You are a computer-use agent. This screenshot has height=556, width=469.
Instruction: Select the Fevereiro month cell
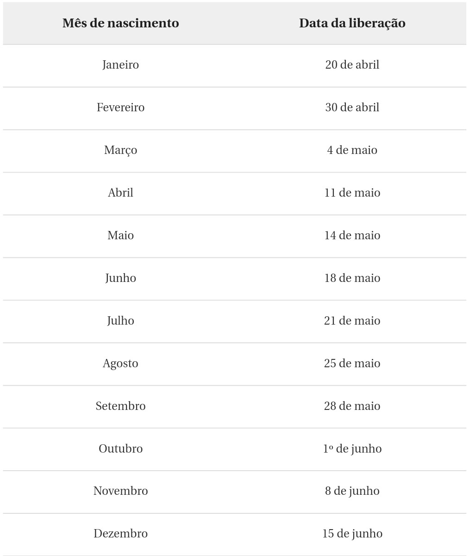(121, 108)
